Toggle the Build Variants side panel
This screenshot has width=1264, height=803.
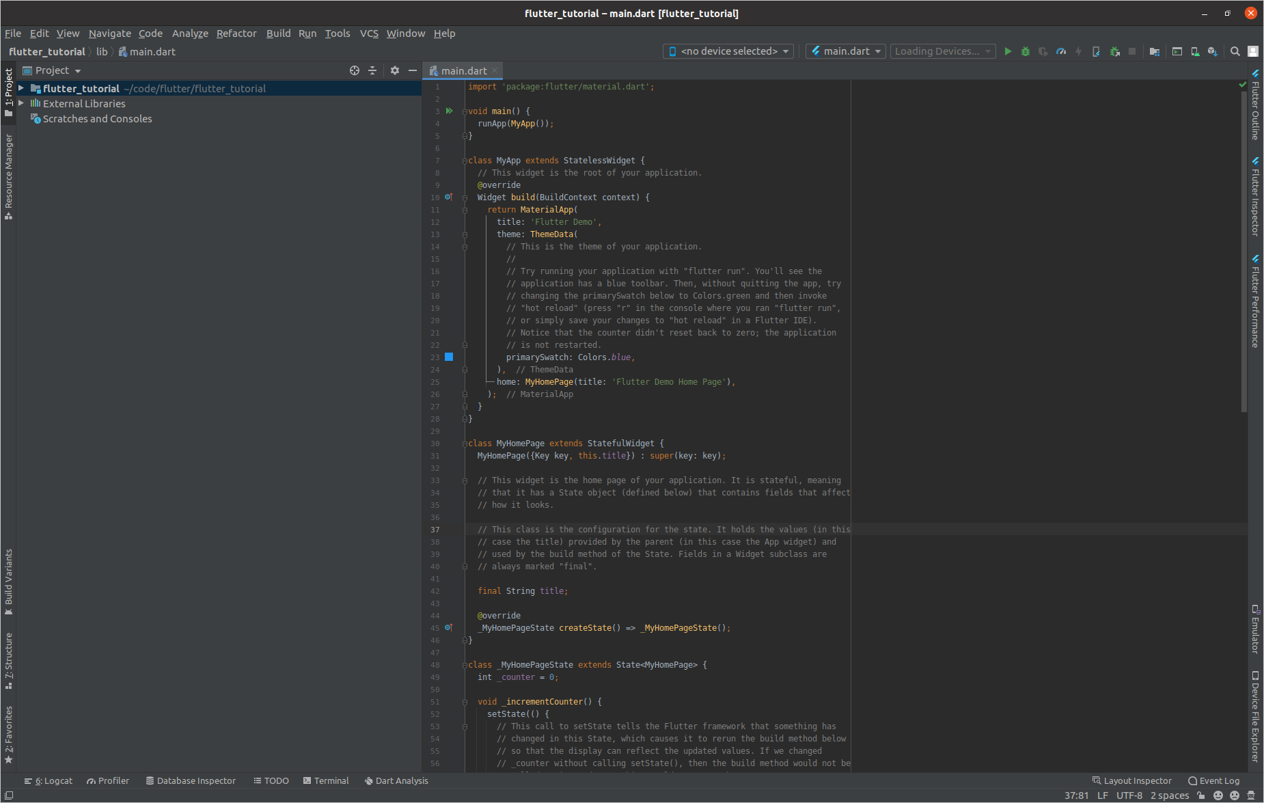[8, 582]
